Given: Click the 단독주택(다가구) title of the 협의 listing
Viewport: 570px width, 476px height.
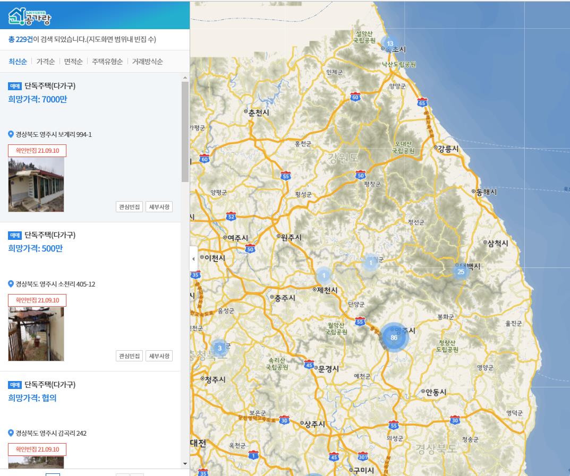Looking at the screenshot, I should coord(50,385).
